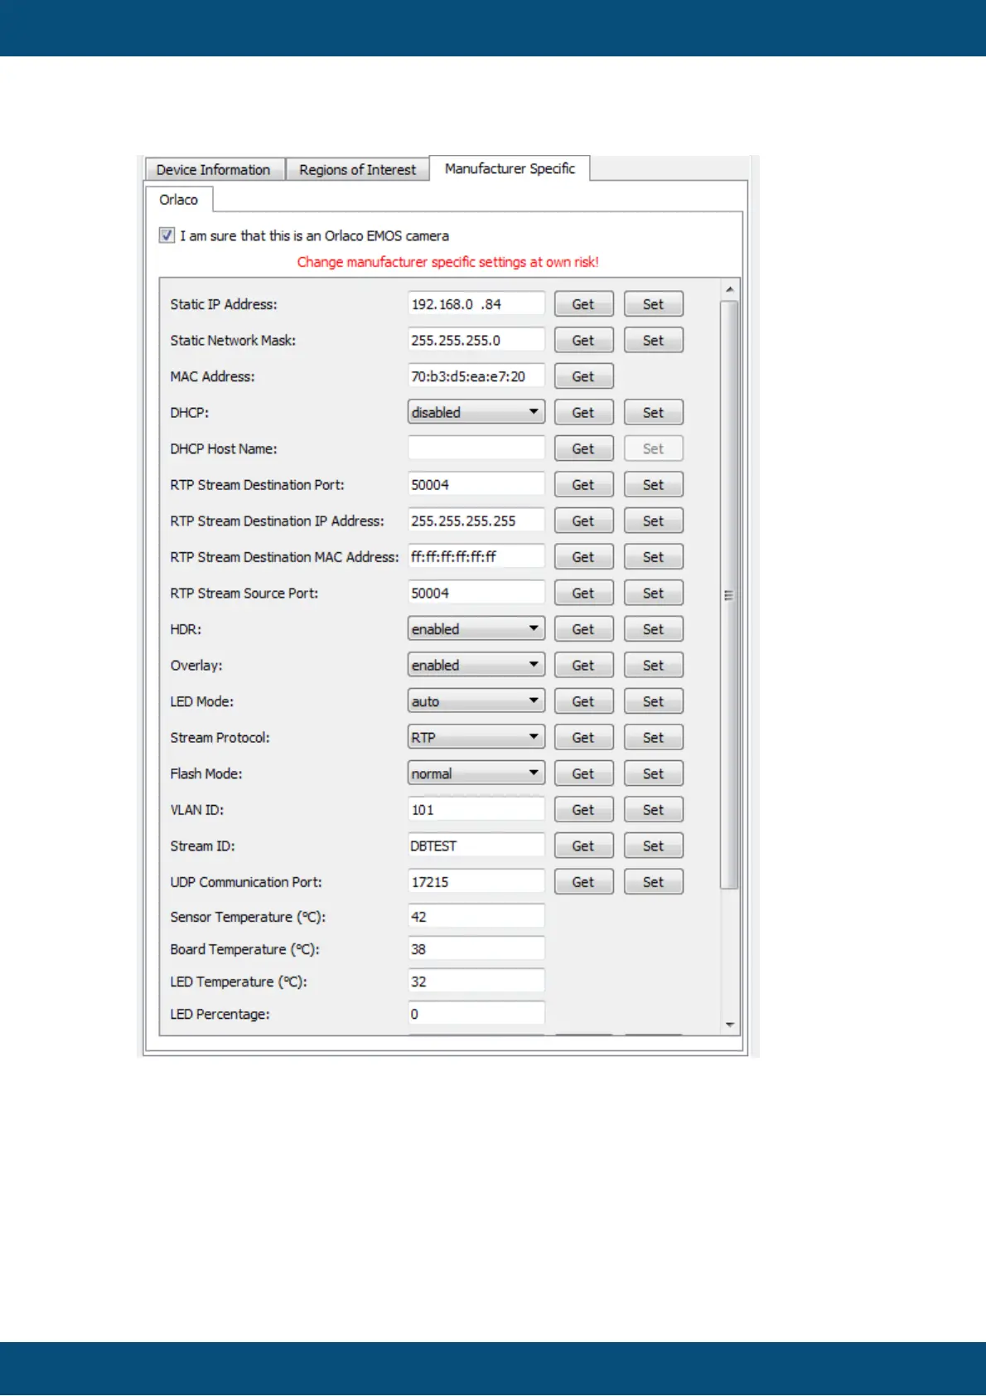Click the UDP Communication Port field

[476, 882]
